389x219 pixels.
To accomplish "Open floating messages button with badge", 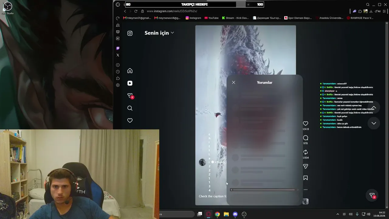I will tap(372, 196).
